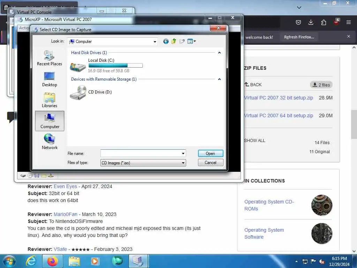The height and width of the screenshot is (268, 357).
Task: Open Firefox hamburger application menu
Action: [x=349, y=22]
